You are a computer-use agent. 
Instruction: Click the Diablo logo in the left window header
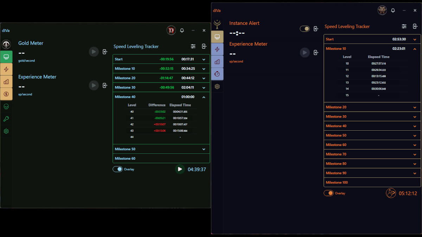[171, 31]
